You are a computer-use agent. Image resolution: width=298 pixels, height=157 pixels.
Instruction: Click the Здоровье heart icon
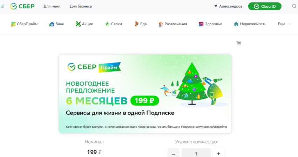pyautogui.click(x=201, y=24)
